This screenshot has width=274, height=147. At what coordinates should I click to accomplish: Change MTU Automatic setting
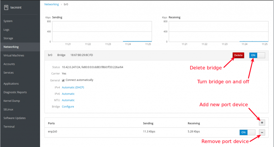tap(68, 100)
